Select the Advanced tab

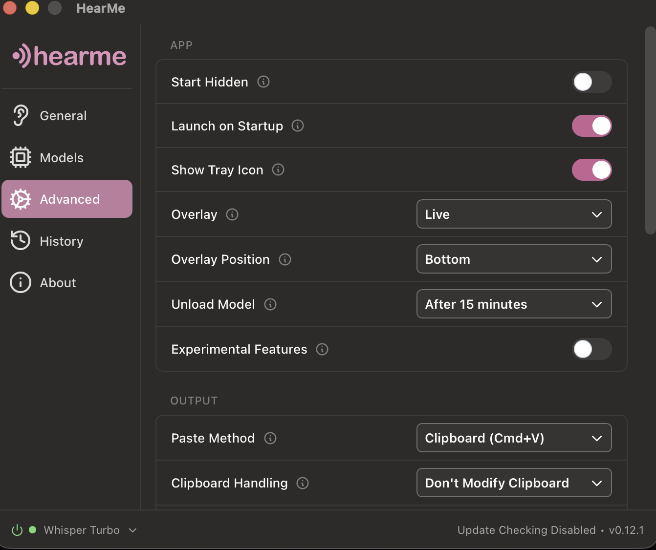click(x=67, y=199)
